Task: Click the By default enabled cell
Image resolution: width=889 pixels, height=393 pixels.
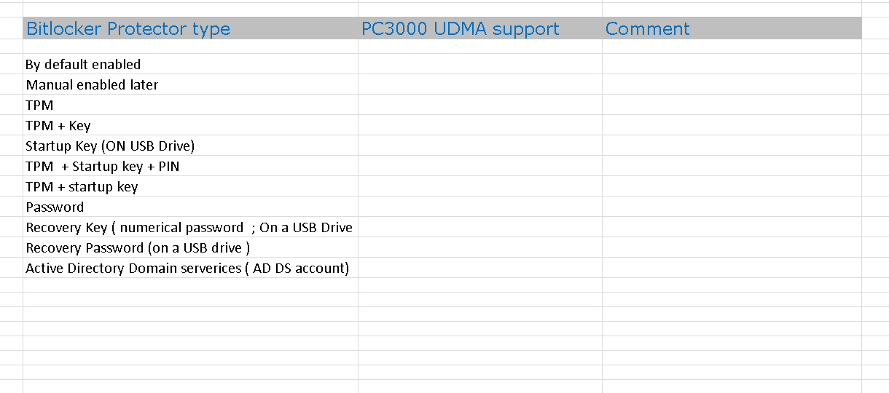Action: coord(190,64)
